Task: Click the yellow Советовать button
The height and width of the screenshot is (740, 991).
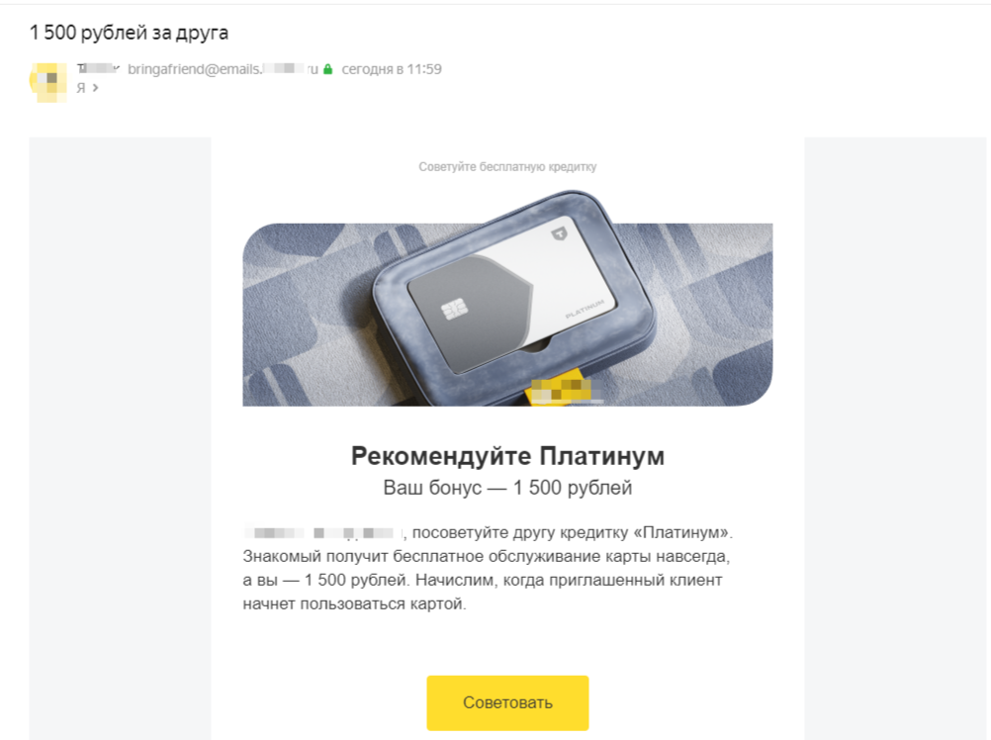Action: tap(507, 702)
